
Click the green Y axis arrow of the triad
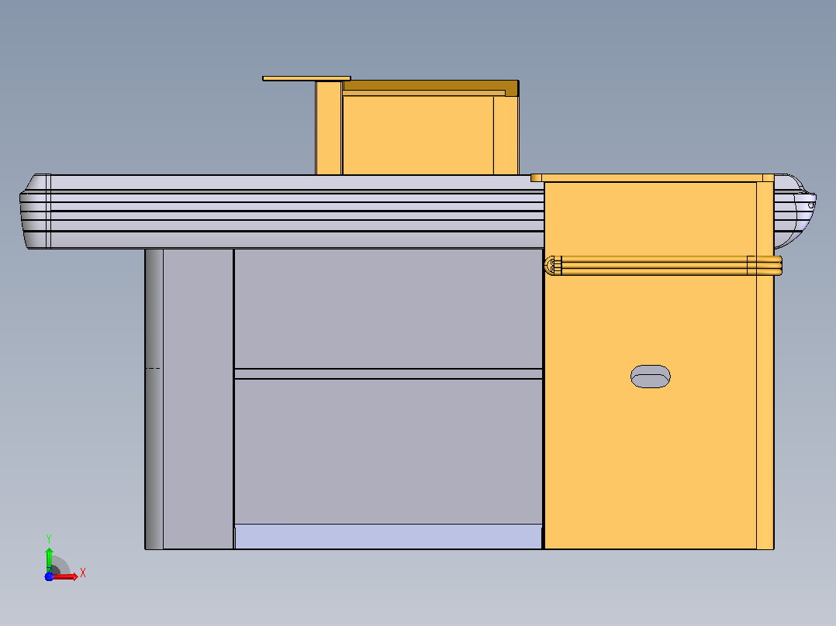point(49,559)
